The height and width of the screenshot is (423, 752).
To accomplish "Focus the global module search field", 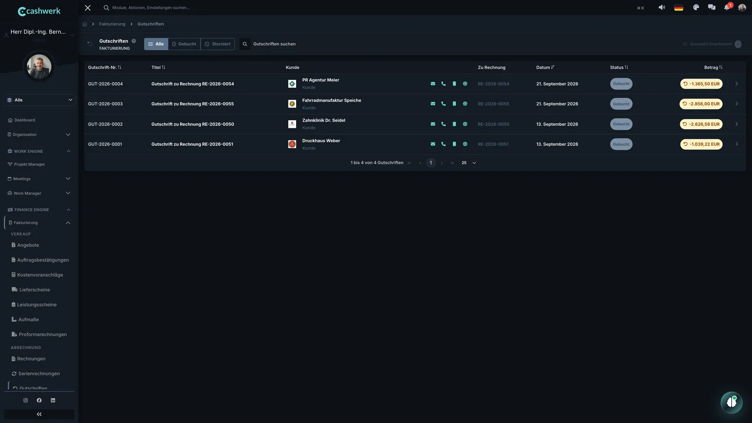I will click(x=151, y=8).
